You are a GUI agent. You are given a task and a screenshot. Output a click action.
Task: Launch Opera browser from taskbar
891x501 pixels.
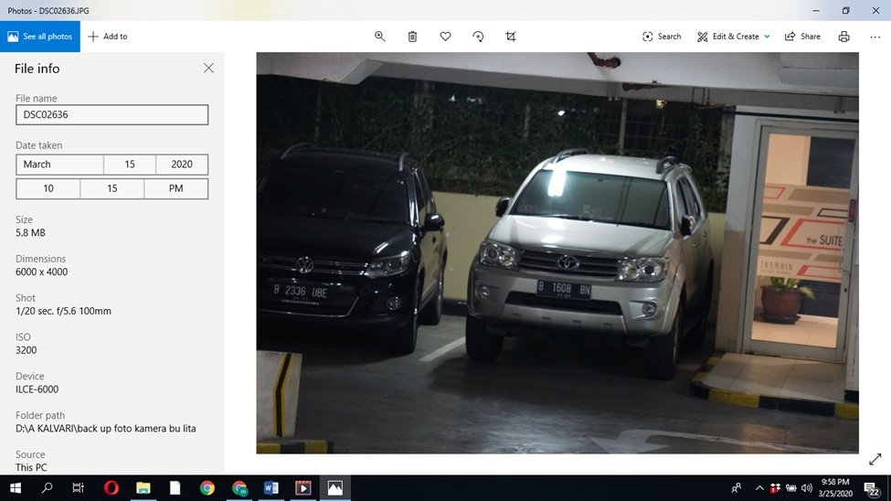(x=111, y=488)
